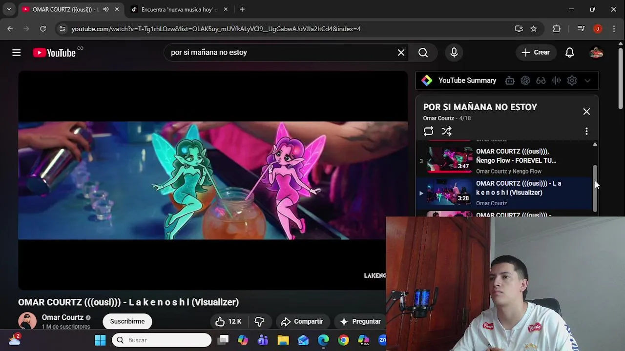Image resolution: width=625 pixels, height=351 pixels.
Task: Toggle playlist loop
Action: [x=428, y=131]
